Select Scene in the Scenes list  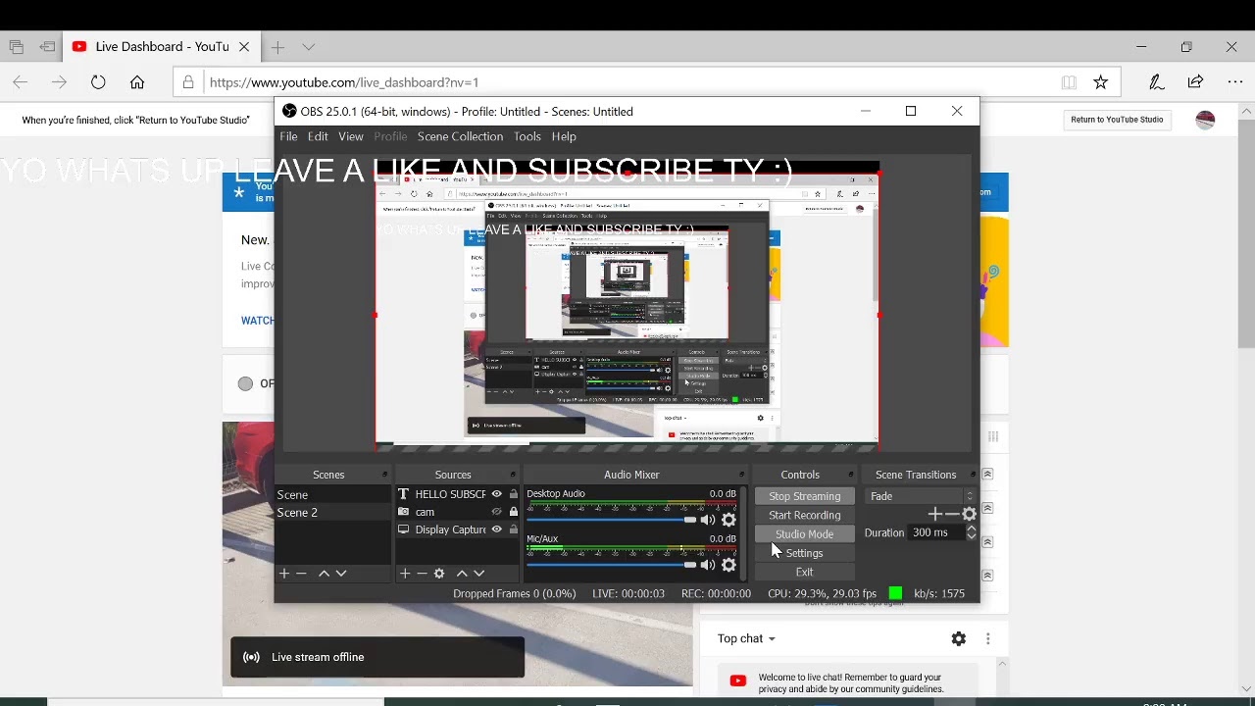coord(332,495)
